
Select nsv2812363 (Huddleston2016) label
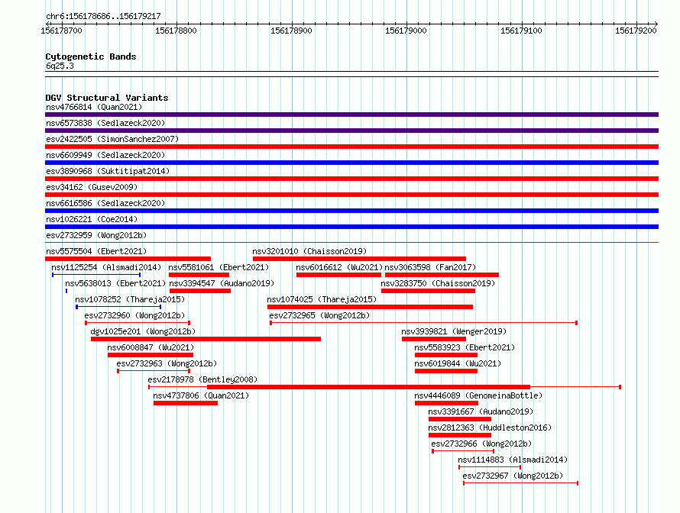click(x=490, y=427)
